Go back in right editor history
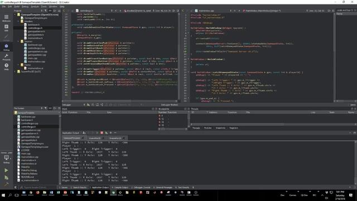The image size is (357, 201). 183,11
